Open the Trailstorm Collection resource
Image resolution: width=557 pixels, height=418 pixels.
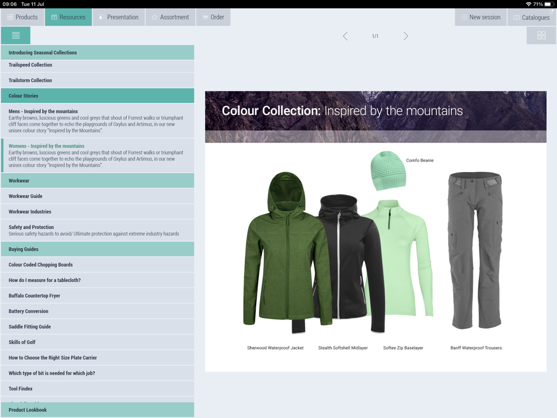coord(97,81)
